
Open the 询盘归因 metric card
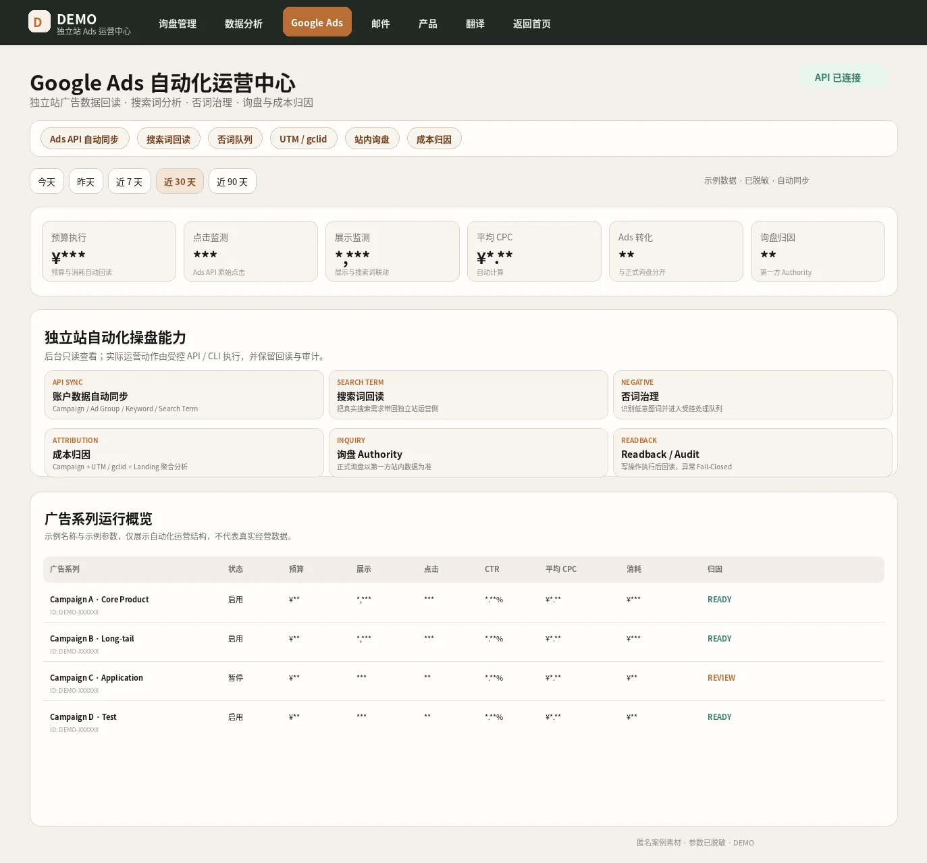point(818,251)
